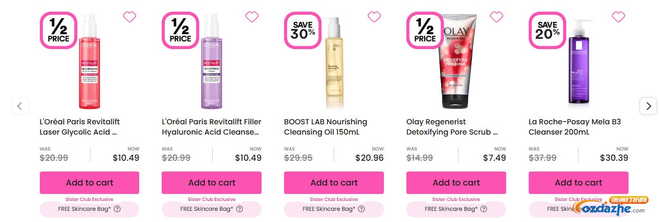Click info icon on second FREE Skincare Bag
The image size is (659, 222).
[x=240, y=209]
